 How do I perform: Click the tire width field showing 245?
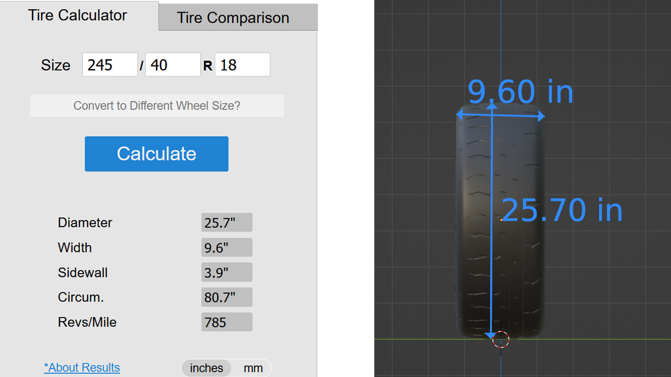pyautogui.click(x=110, y=65)
